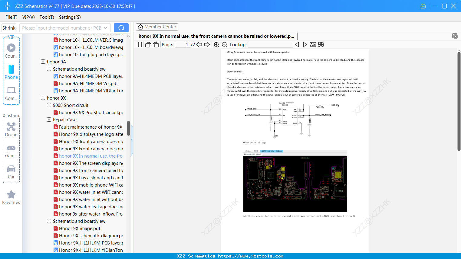The height and width of the screenshot is (259, 461).
Task: Open the File(F) menu
Action: [x=12, y=17]
